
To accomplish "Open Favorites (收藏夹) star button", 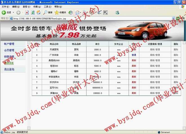I will [x=61, y=12].
